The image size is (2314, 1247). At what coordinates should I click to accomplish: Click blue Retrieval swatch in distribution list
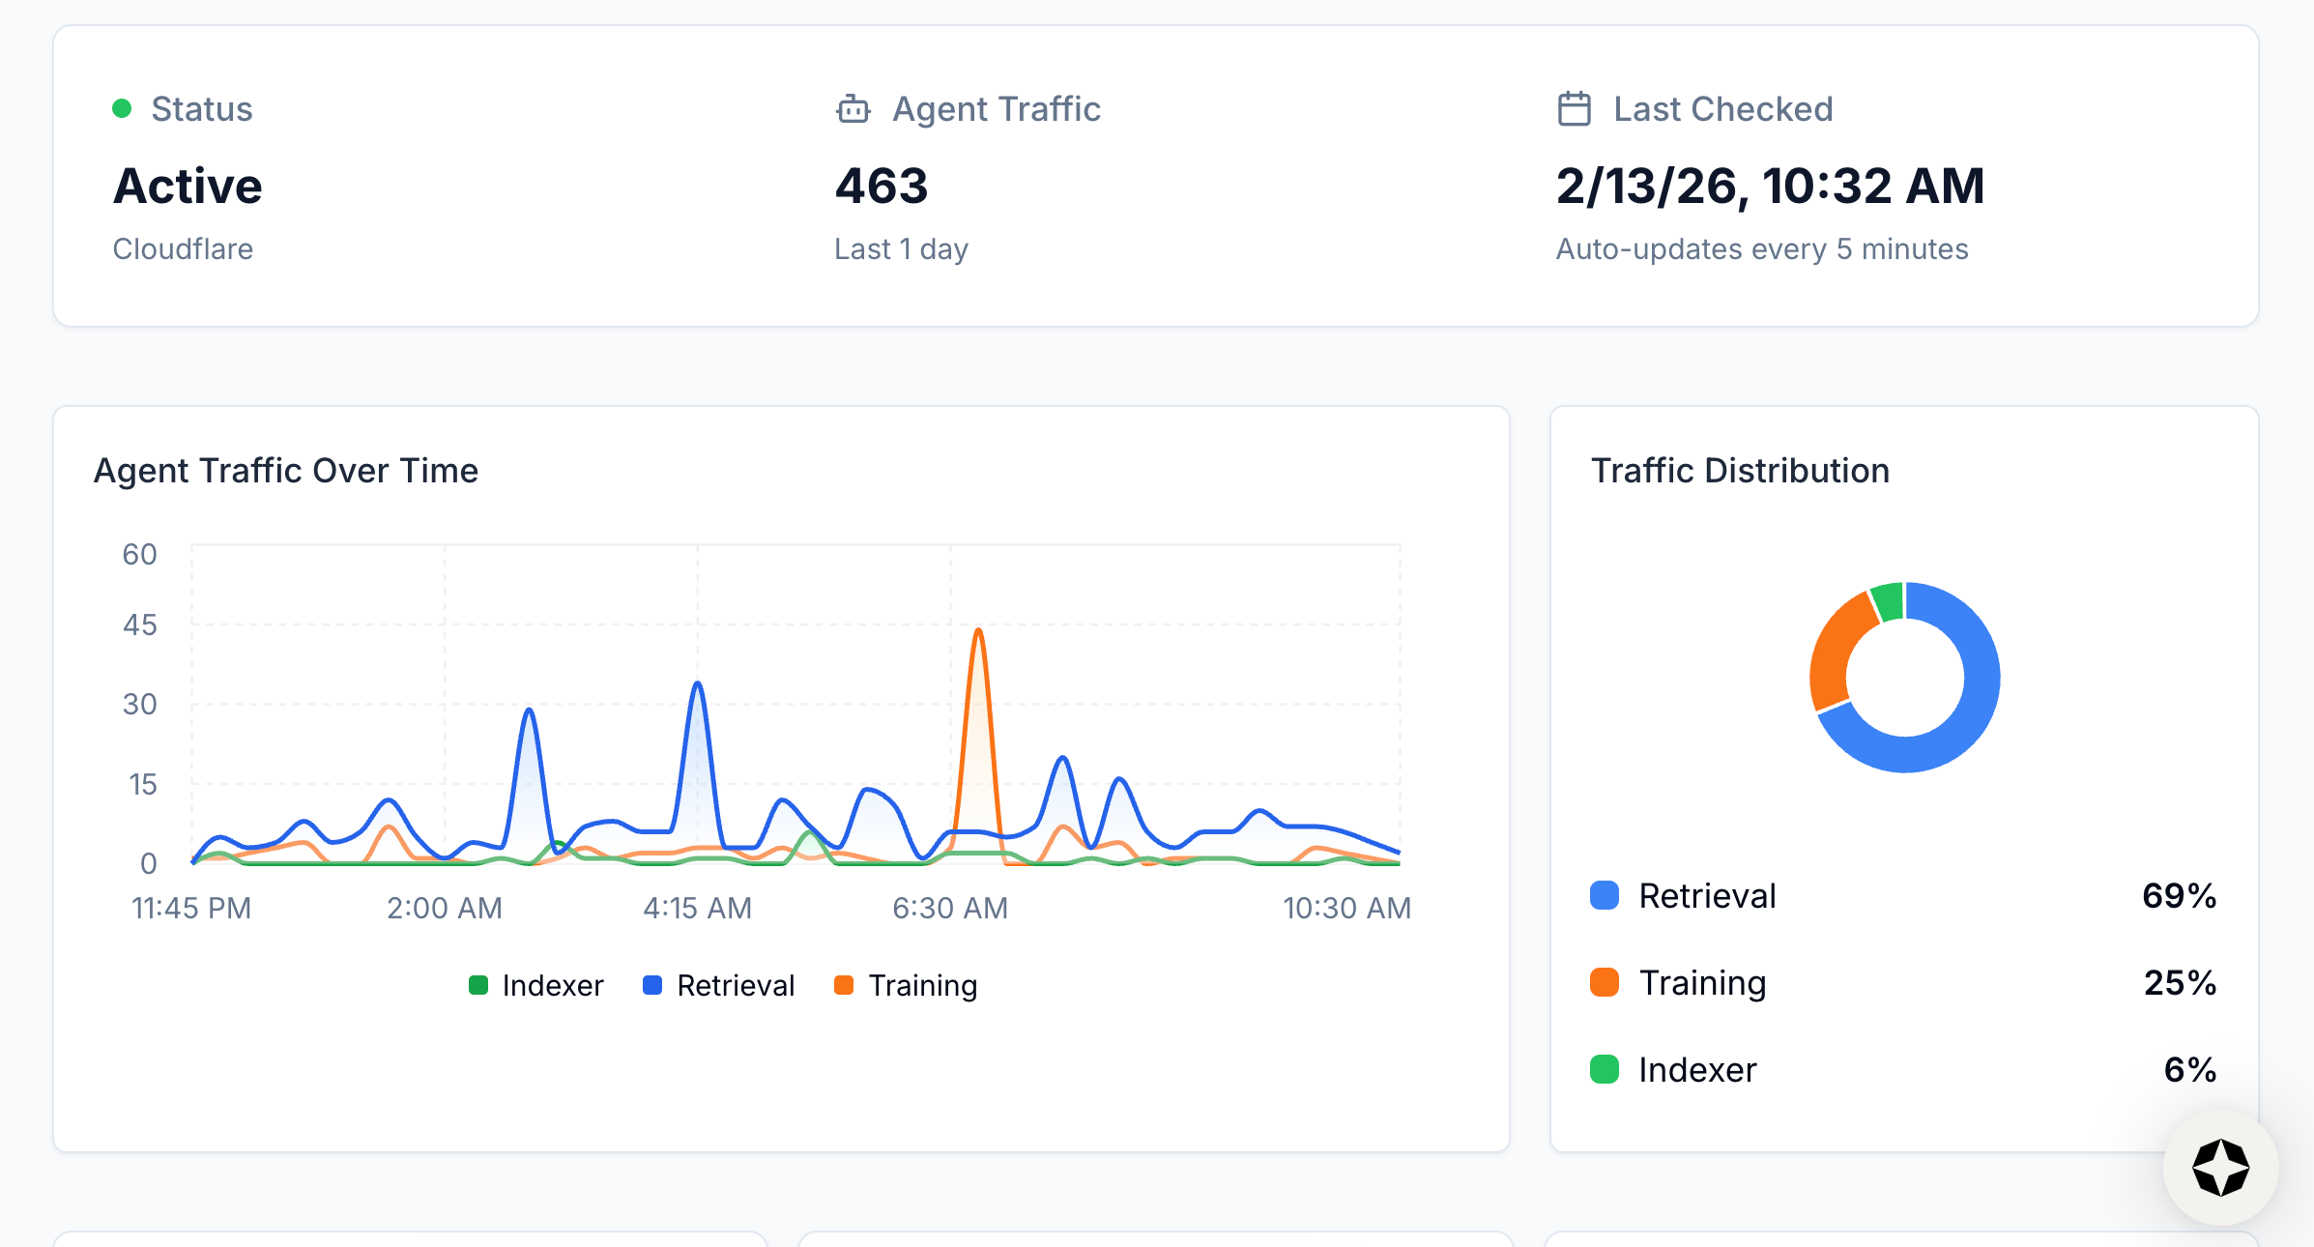point(1605,895)
